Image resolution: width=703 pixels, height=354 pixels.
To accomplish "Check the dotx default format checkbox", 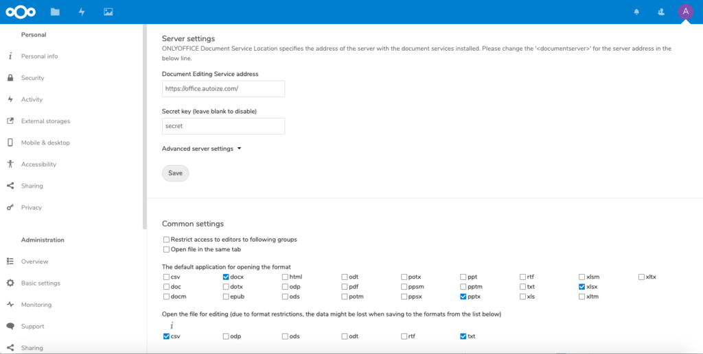I will [x=226, y=287].
